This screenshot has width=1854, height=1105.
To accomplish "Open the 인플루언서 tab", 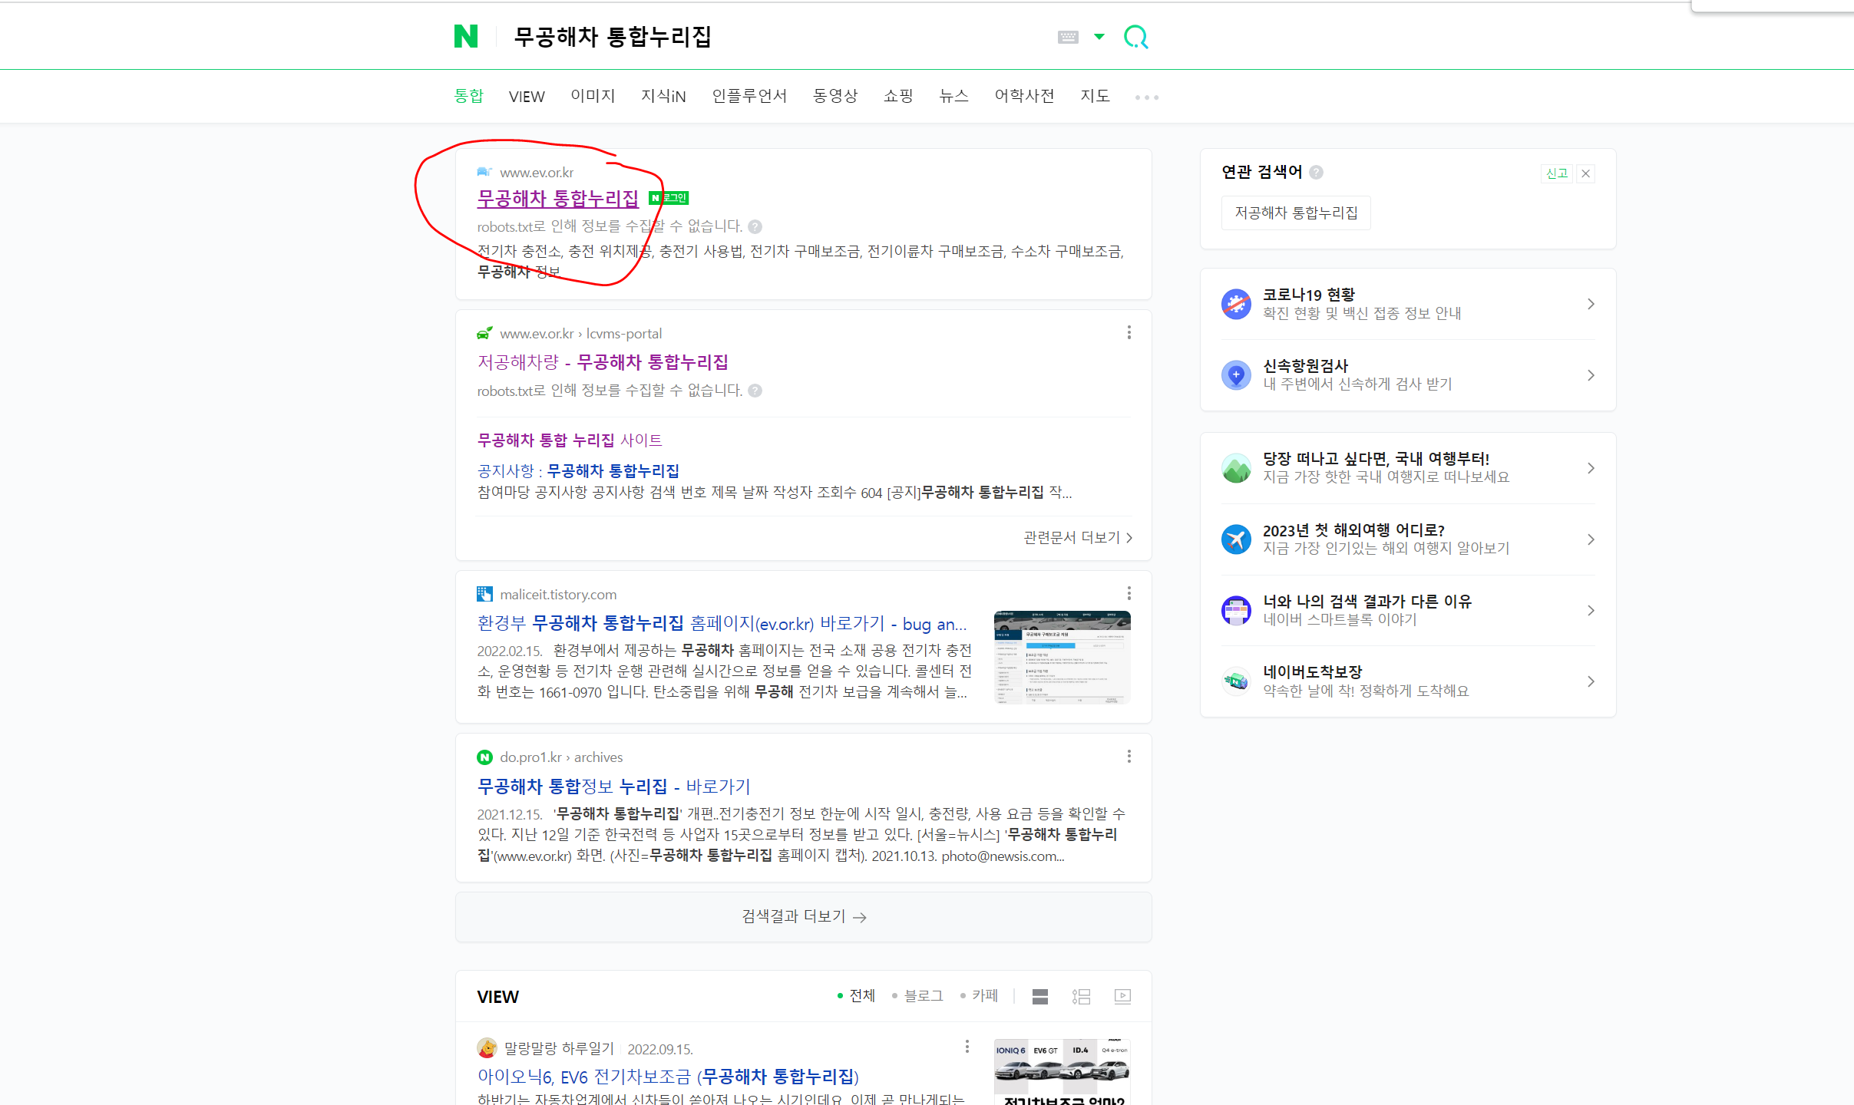I will pos(749,95).
